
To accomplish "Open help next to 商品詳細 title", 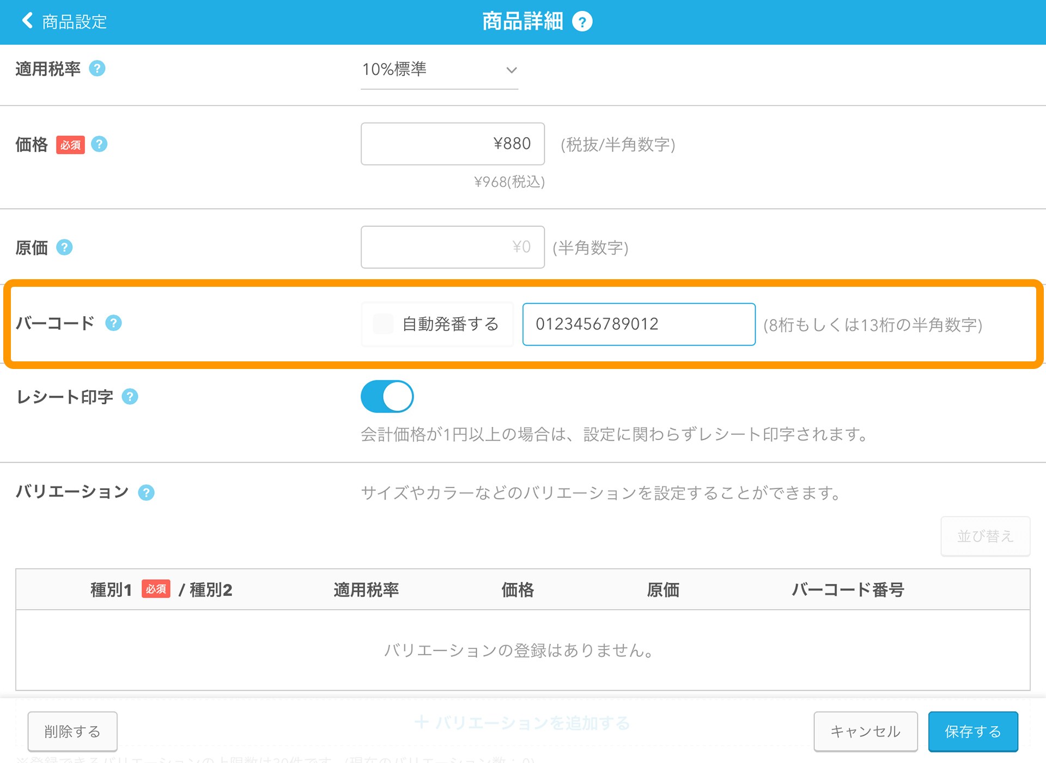I will (x=582, y=21).
